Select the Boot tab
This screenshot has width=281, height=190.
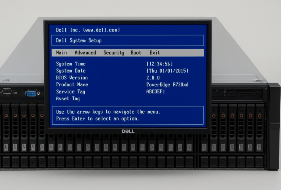[136, 52]
